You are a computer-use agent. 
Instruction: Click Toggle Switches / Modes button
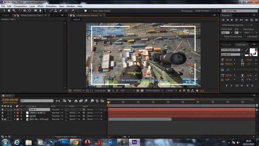pyautogui.click(x=66, y=137)
